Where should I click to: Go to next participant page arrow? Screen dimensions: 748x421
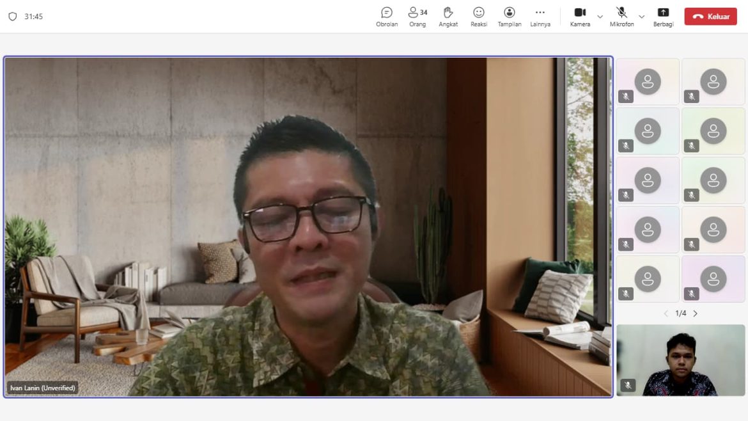696,314
